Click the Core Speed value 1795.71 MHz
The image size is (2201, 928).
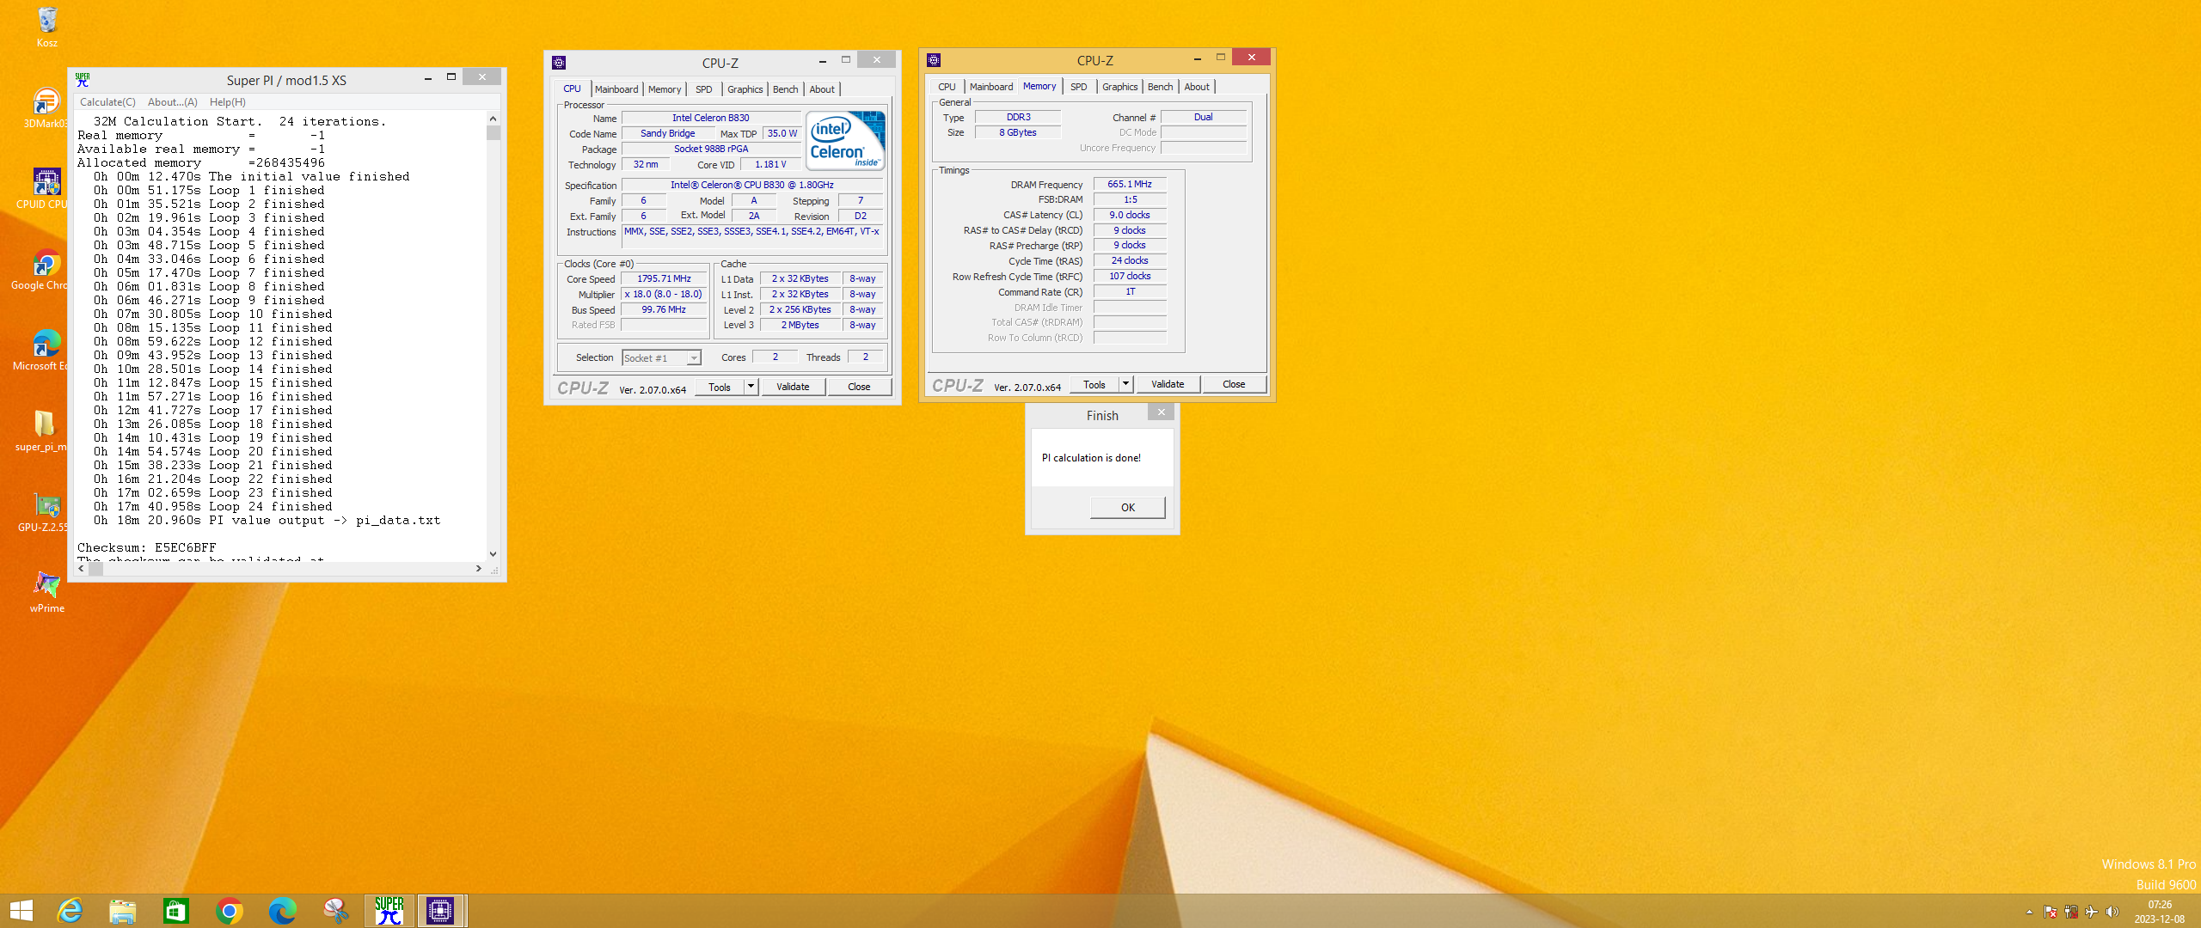664,278
